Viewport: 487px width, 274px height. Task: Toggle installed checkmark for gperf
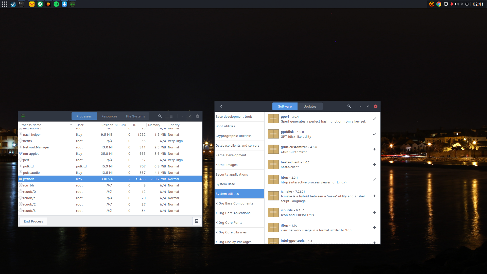click(374, 119)
